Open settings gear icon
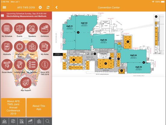Image resolution: width=166 pixels, height=125 pixels. 40,8
